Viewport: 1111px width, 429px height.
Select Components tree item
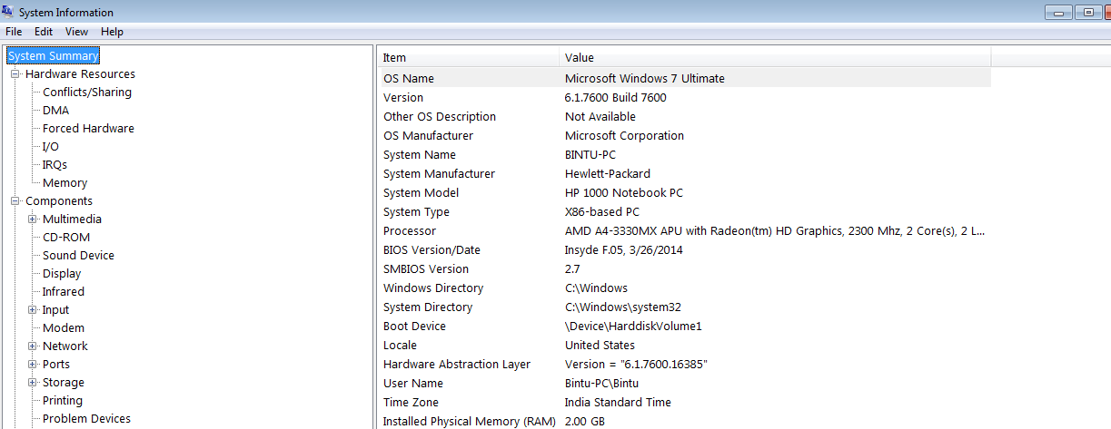pyautogui.click(x=59, y=201)
